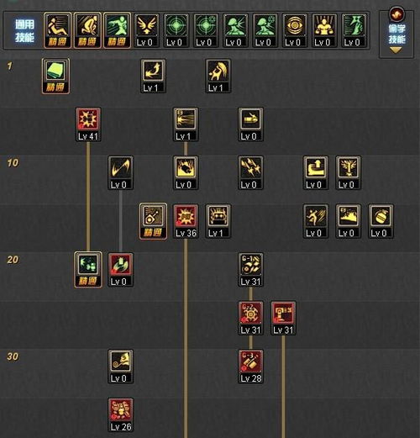
Task: Select the G-3 skill icon Lv 28
Action: 250,367
